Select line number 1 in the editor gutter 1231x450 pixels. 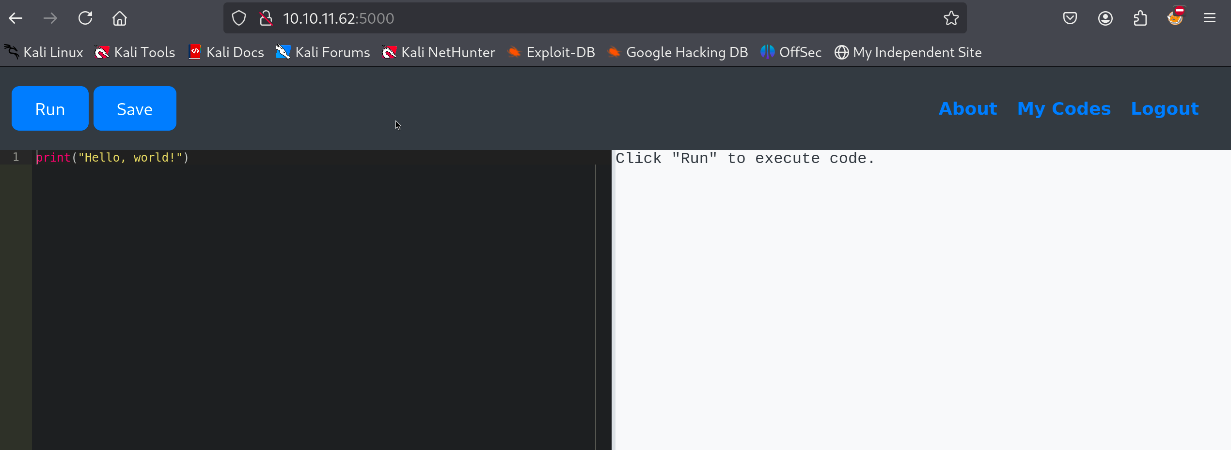click(16, 157)
